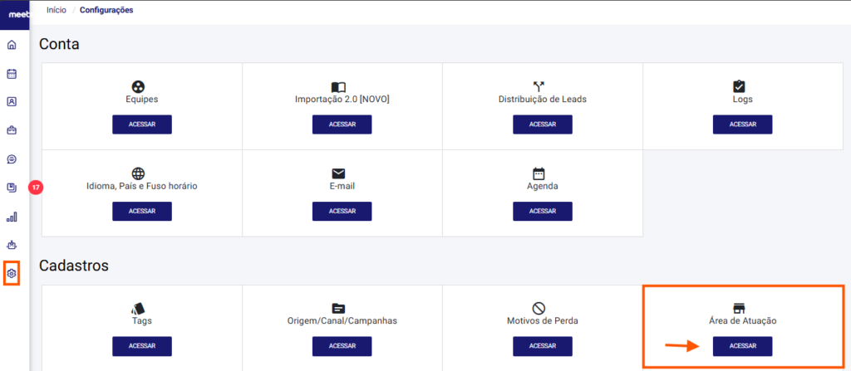Open the chat bubble icon in sidebar
This screenshot has height=371, width=851.
(12, 159)
